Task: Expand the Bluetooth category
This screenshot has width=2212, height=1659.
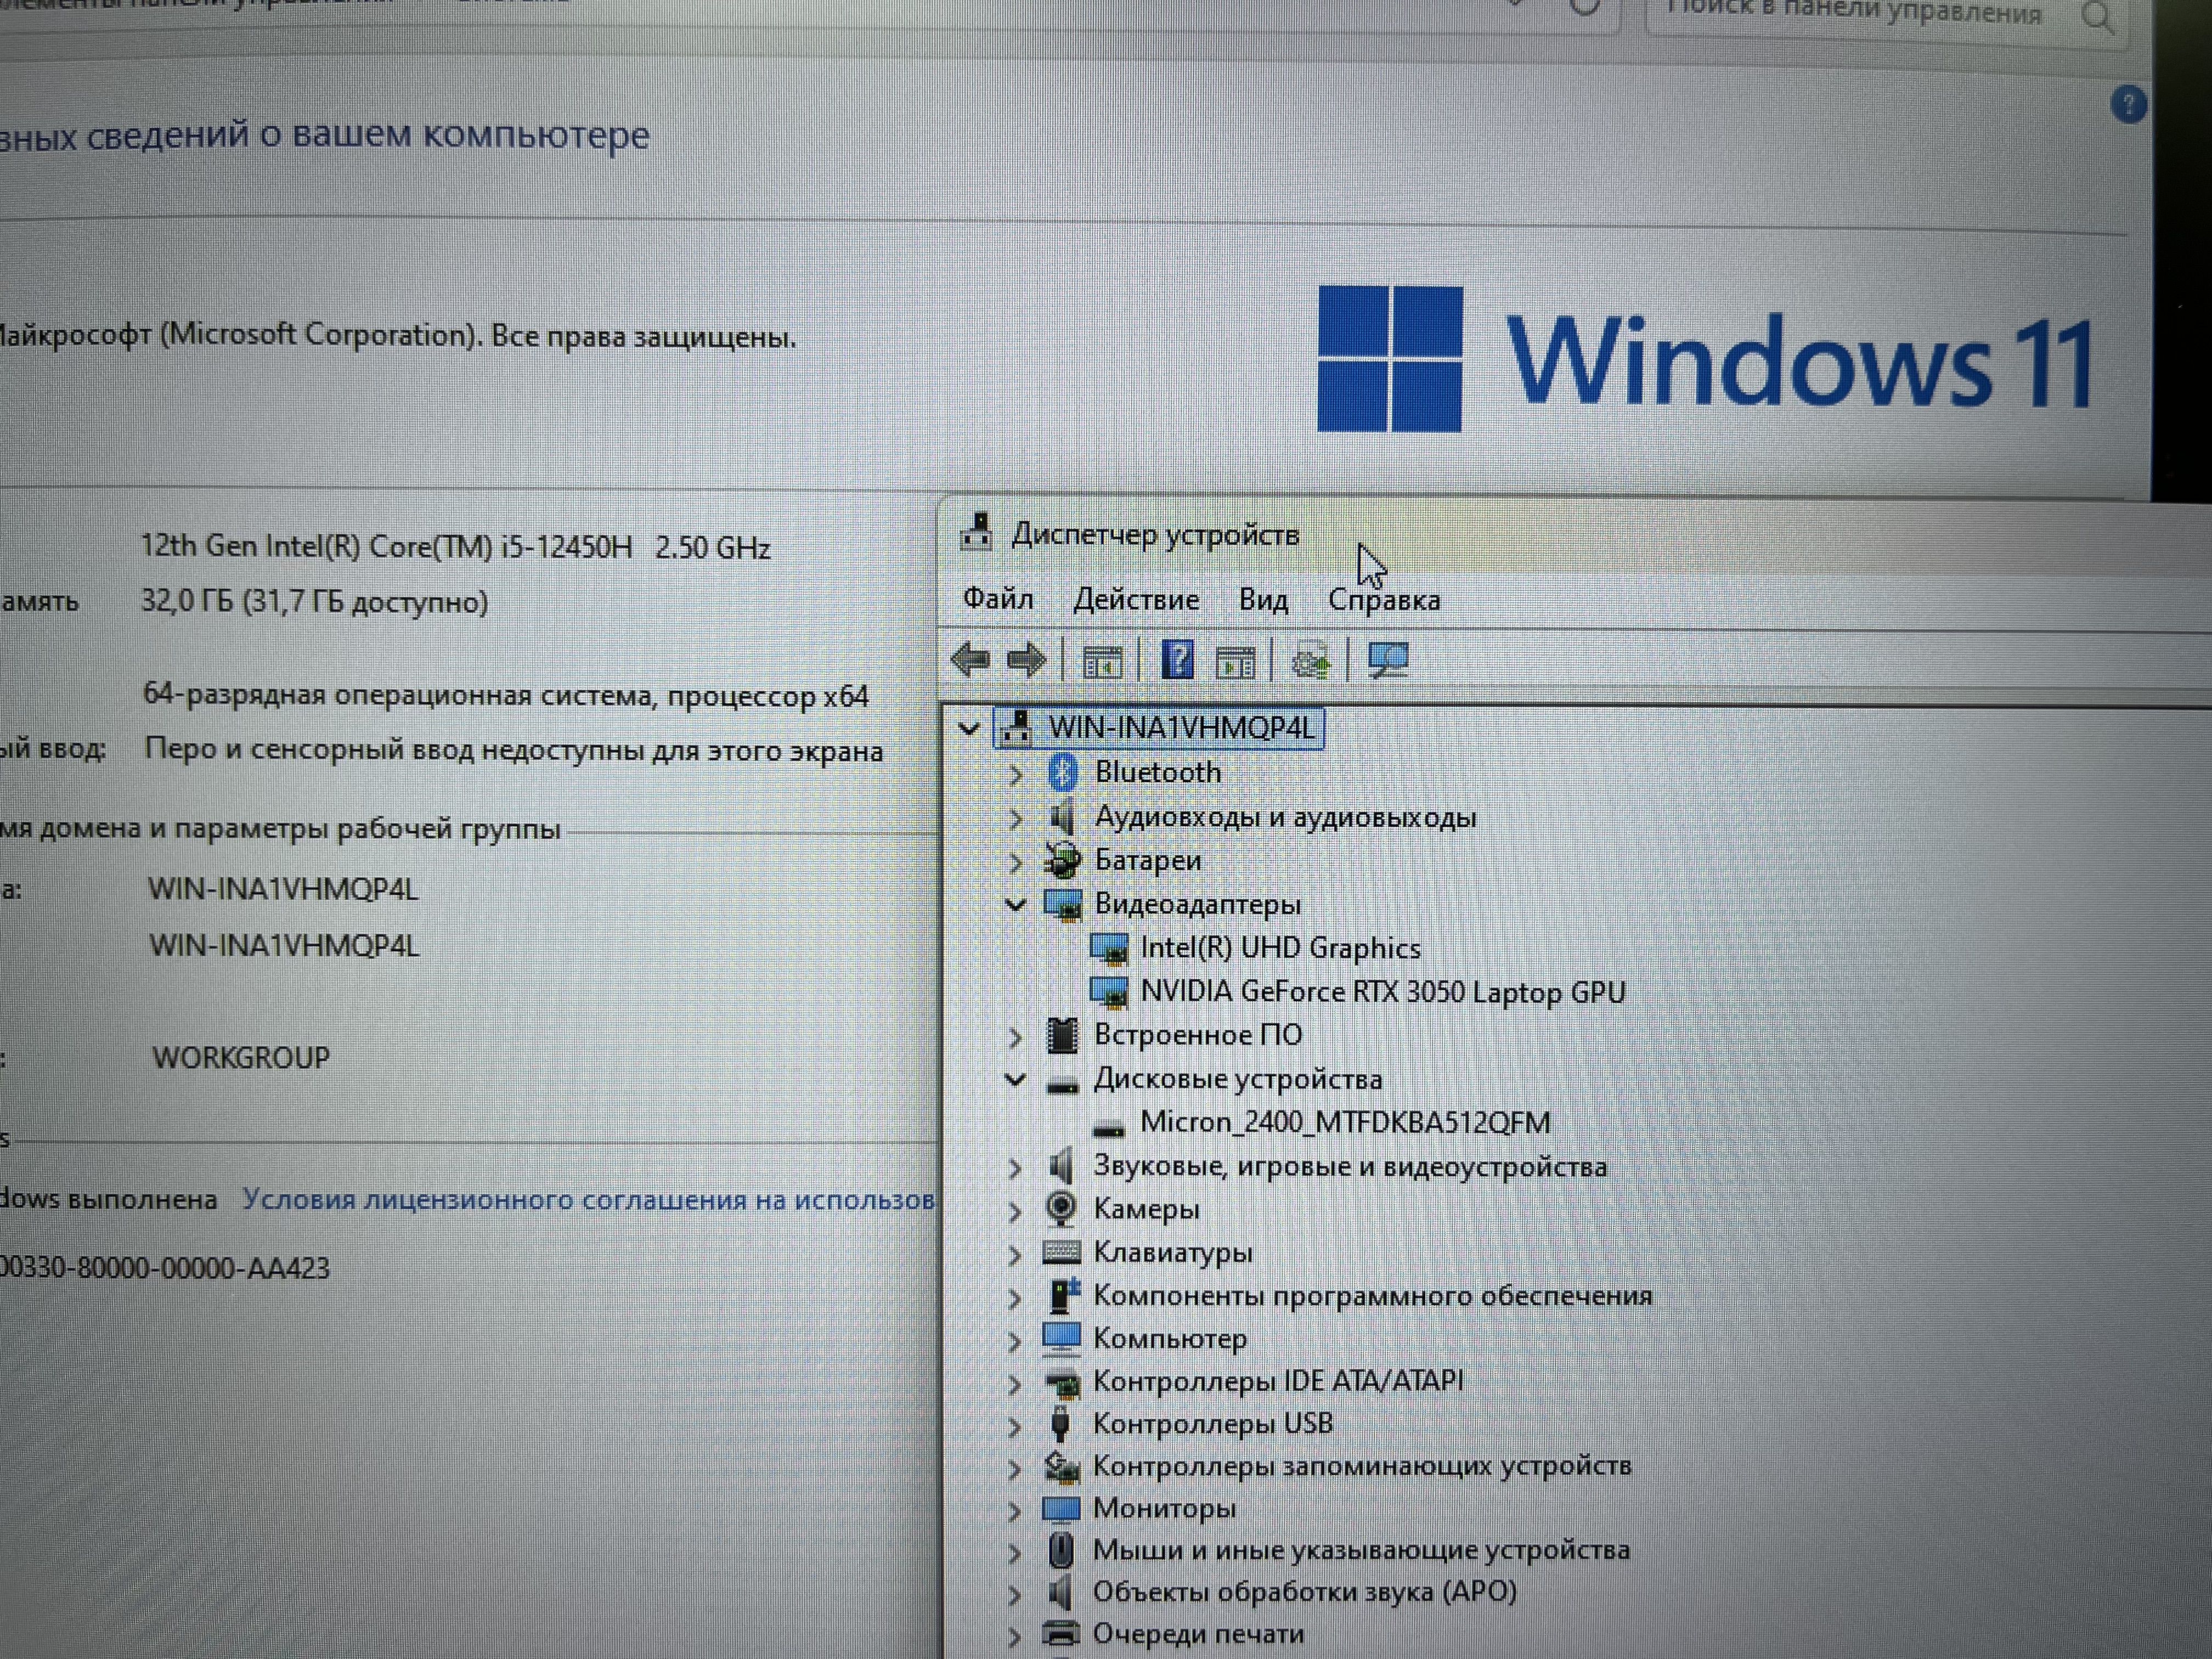Action: coord(1015,774)
